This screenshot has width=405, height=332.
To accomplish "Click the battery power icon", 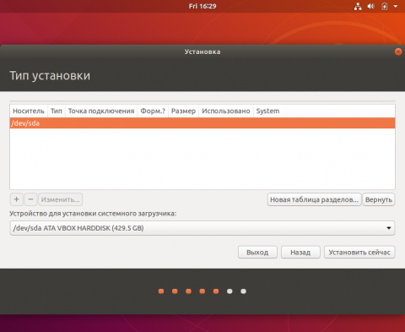I will point(385,6).
